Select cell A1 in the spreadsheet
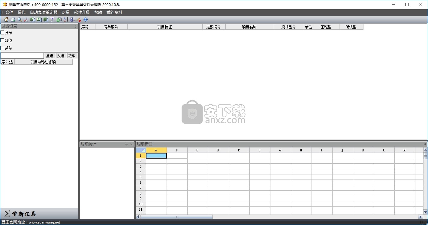This screenshot has width=428, height=225. [156, 156]
